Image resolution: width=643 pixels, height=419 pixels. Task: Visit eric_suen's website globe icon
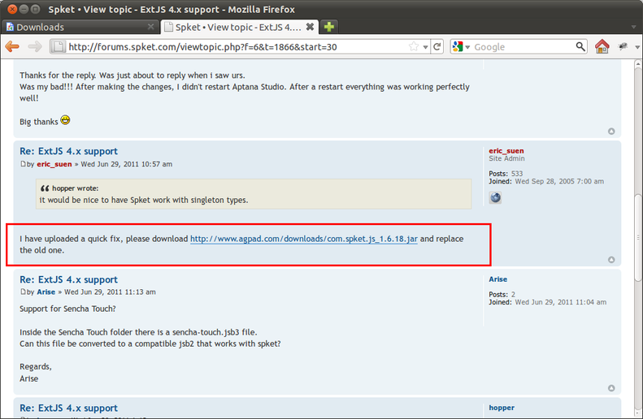[x=495, y=198]
